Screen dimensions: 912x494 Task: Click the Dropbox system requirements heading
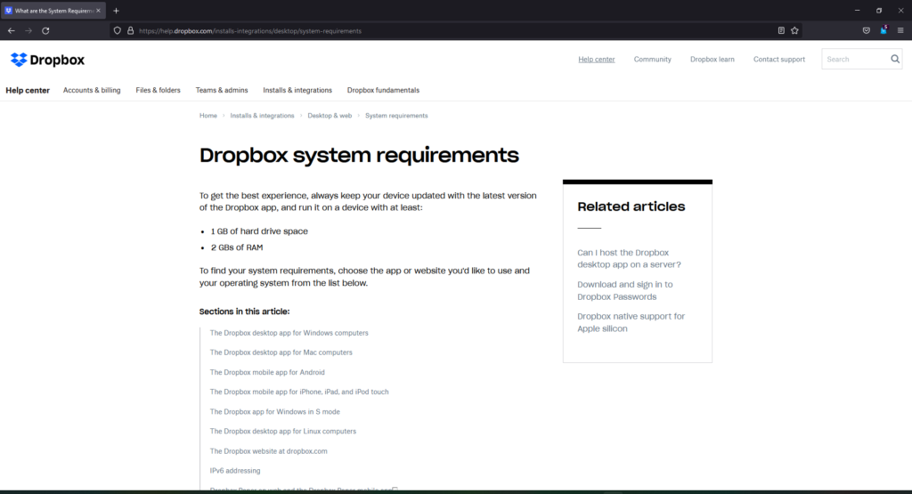point(359,155)
